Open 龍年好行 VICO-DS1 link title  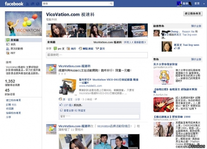[x=109, y=81]
